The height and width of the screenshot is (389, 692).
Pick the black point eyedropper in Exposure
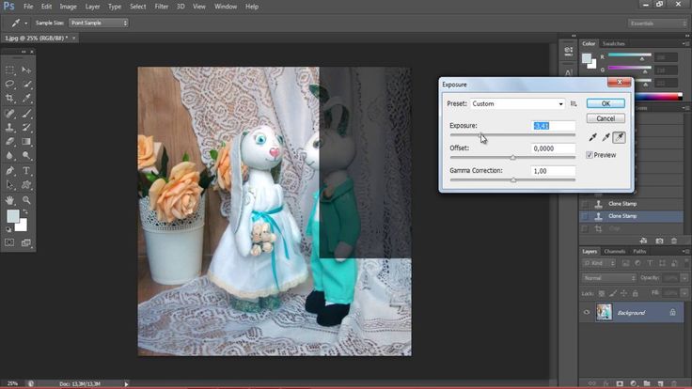(592, 137)
